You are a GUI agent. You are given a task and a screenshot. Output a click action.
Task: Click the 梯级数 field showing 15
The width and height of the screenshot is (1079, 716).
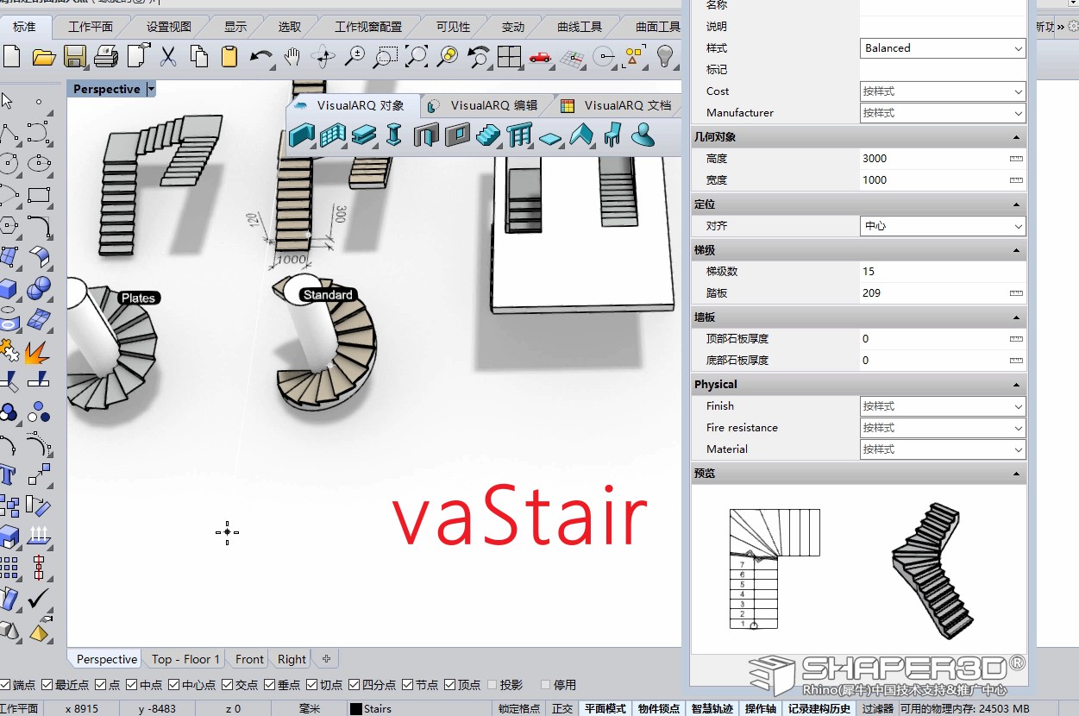pyautogui.click(x=943, y=272)
